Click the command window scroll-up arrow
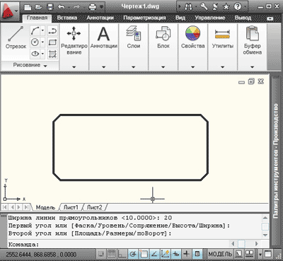 click(x=265, y=218)
